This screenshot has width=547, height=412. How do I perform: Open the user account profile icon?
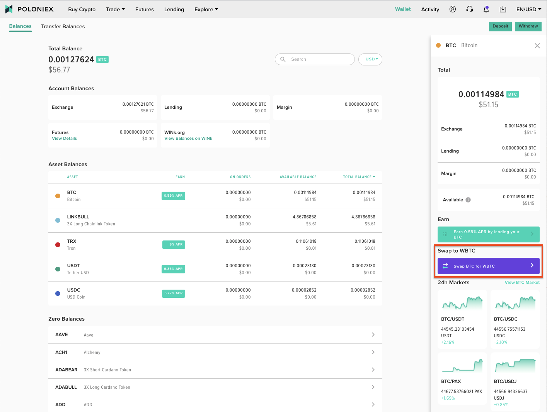tap(452, 9)
